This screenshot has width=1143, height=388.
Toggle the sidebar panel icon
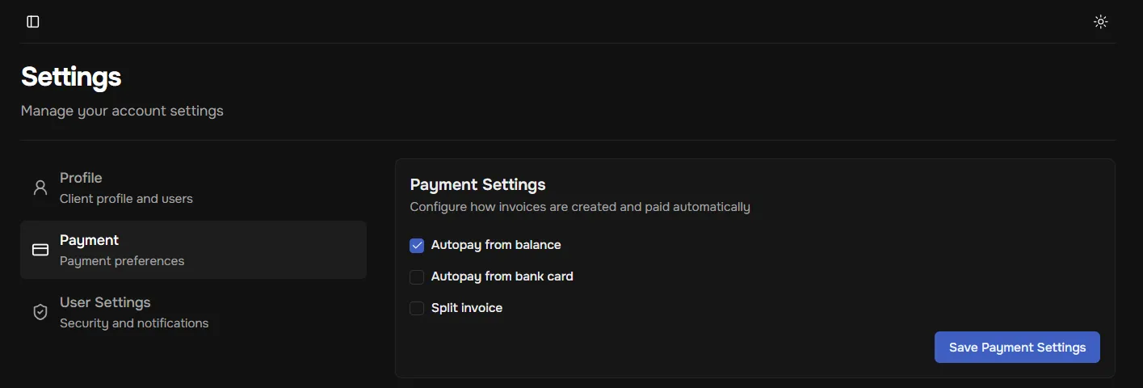coord(33,22)
